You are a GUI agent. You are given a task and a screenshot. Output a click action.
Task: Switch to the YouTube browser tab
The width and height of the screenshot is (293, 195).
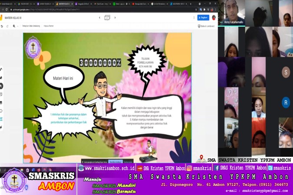coord(140,4)
